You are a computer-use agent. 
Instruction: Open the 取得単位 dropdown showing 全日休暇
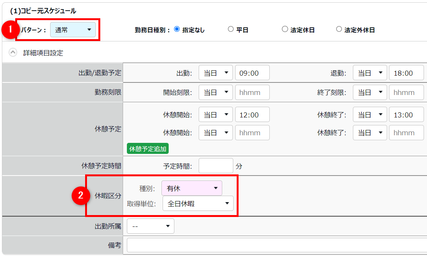198,204
